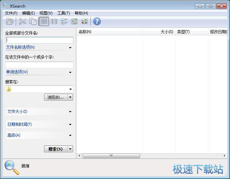
Task: Expand 文件大小(I) section
Action: (39, 111)
